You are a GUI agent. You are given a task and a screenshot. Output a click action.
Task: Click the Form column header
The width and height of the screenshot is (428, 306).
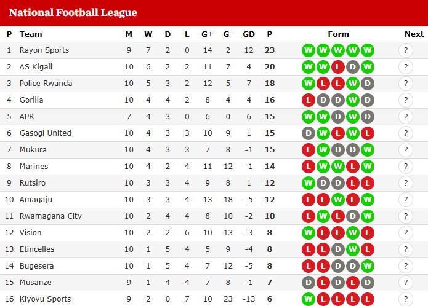pos(338,34)
